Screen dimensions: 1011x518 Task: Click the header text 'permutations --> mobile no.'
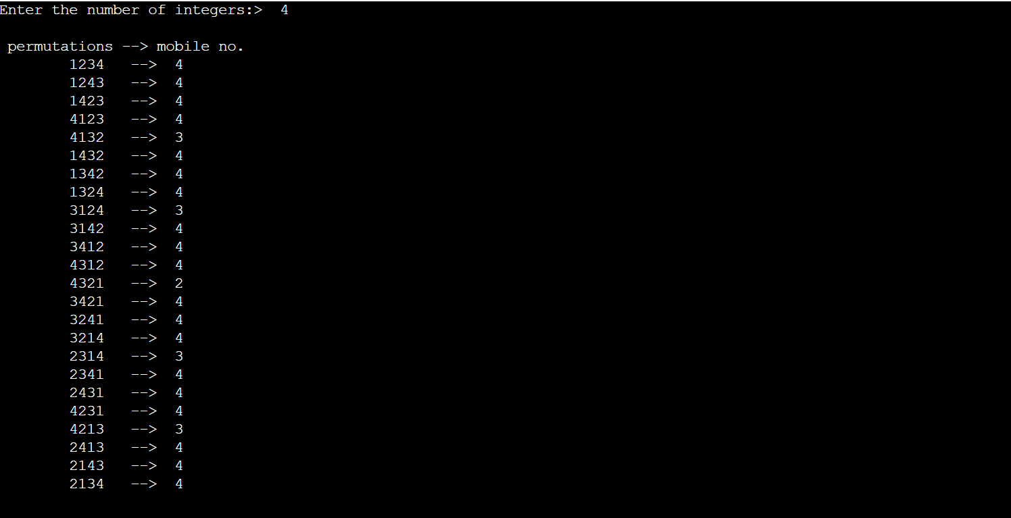point(125,46)
